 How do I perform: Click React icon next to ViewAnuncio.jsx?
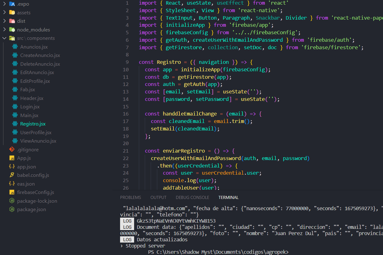15,141
